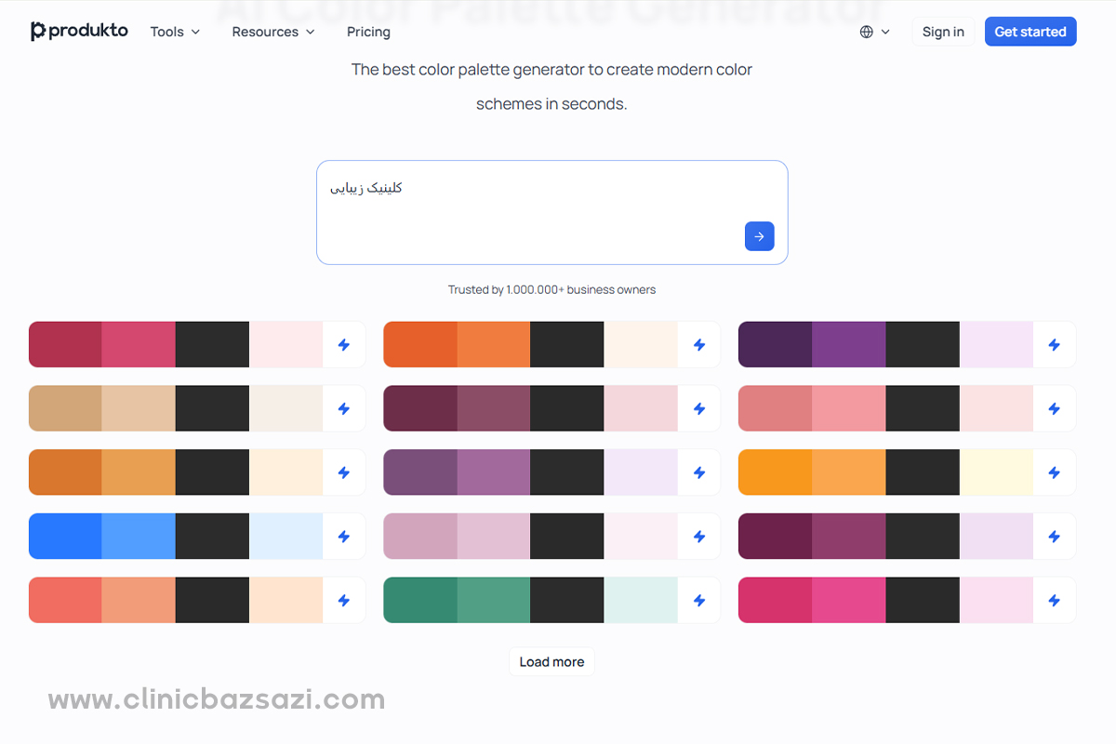Expand the Tools dropdown menu
Image resolution: width=1116 pixels, height=744 pixels.
(x=175, y=32)
